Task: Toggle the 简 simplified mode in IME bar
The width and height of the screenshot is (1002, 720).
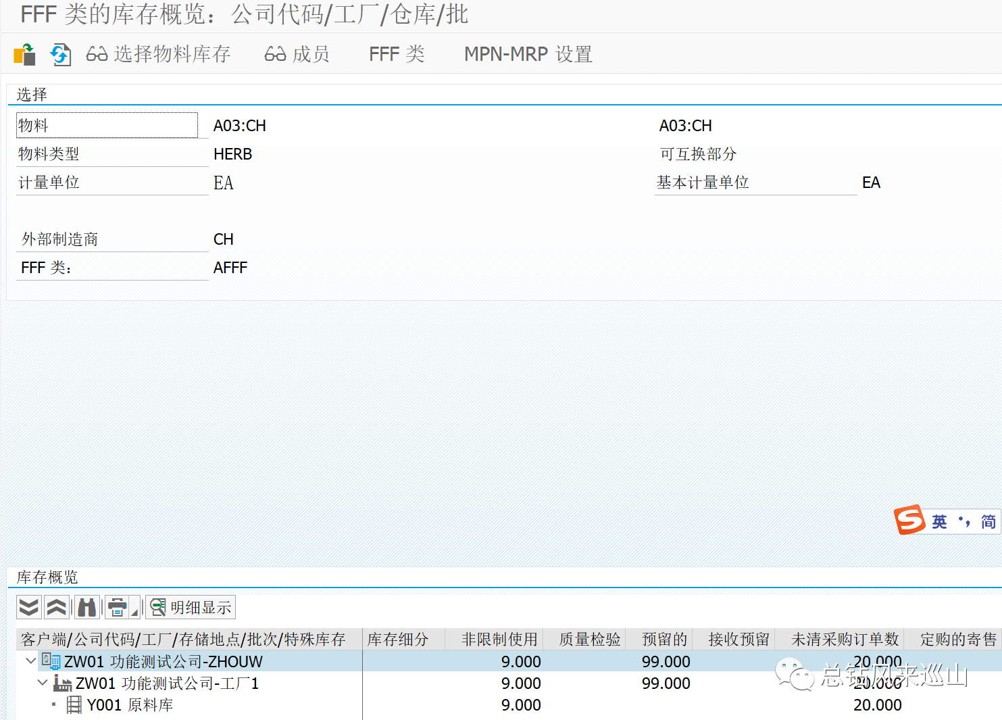Action: coord(988,521)
